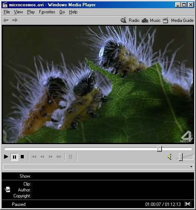Viewport: 196px width, 210px height.
Task: Click the Preview playlist icon
Action: (71, 156)
